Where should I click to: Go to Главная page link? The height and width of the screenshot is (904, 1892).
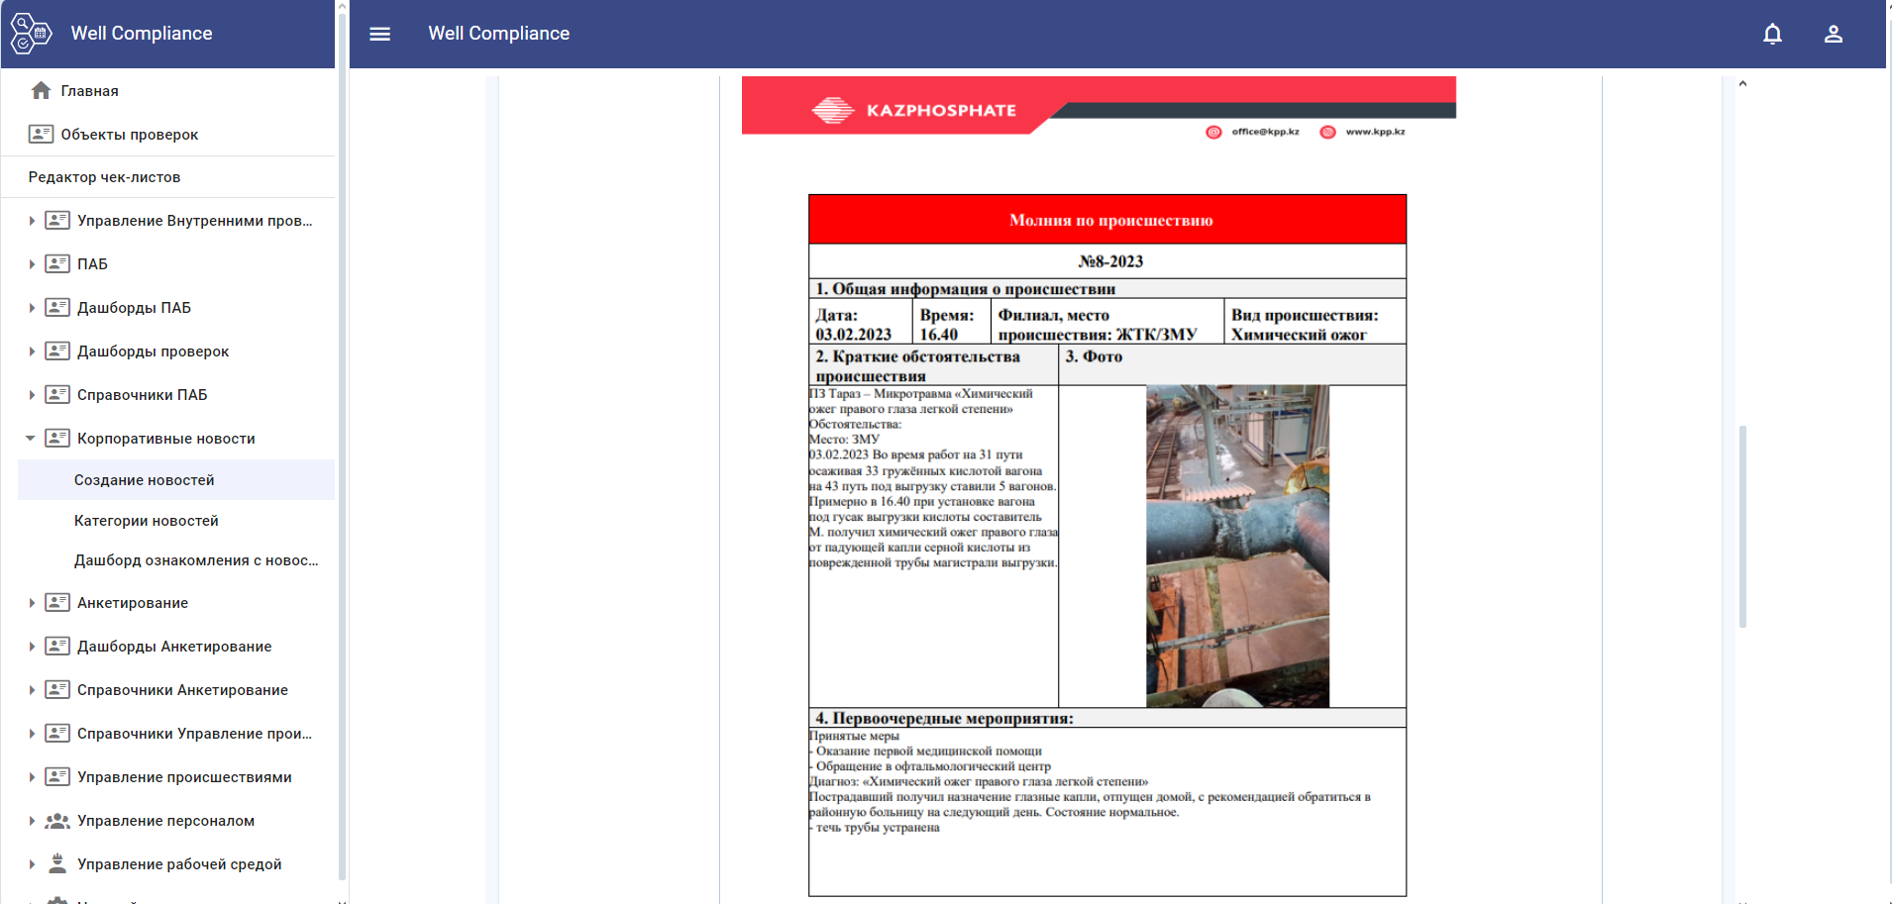(89, 91)
